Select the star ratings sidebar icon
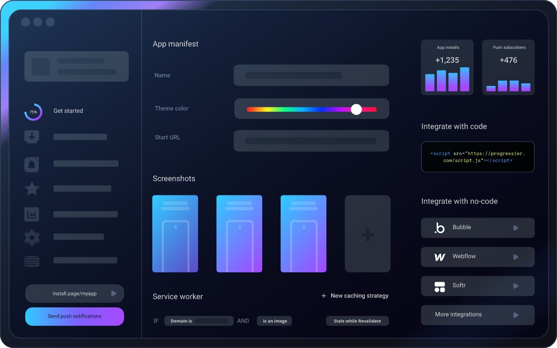 pos(32,188)
